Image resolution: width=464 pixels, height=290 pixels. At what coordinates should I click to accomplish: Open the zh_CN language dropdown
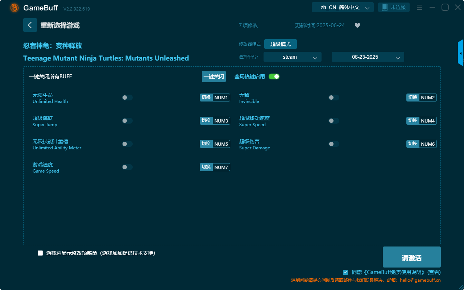pos(343,8)
